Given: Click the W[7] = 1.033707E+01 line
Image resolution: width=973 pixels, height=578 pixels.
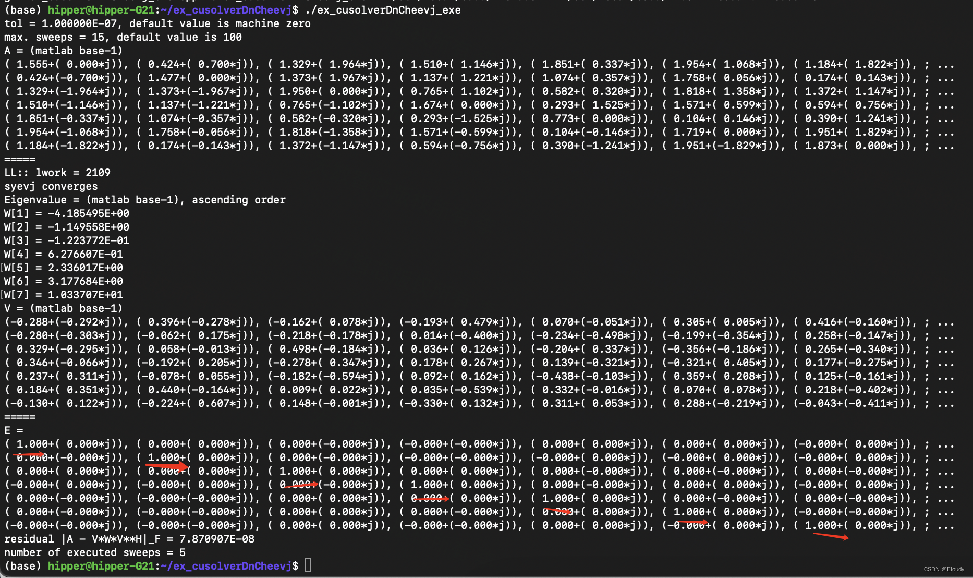Looking at the screenshot, I should click(x=64, y=295).
